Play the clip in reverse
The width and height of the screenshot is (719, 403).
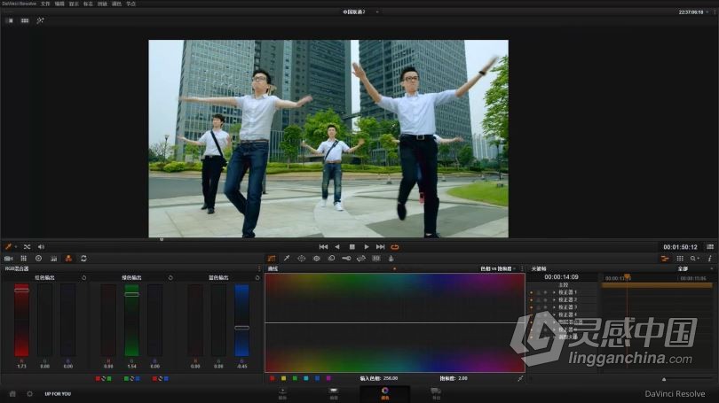(x=337, y=247)
